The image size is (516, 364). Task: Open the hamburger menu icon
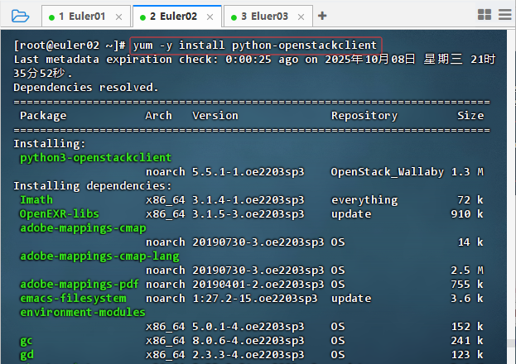504,14
